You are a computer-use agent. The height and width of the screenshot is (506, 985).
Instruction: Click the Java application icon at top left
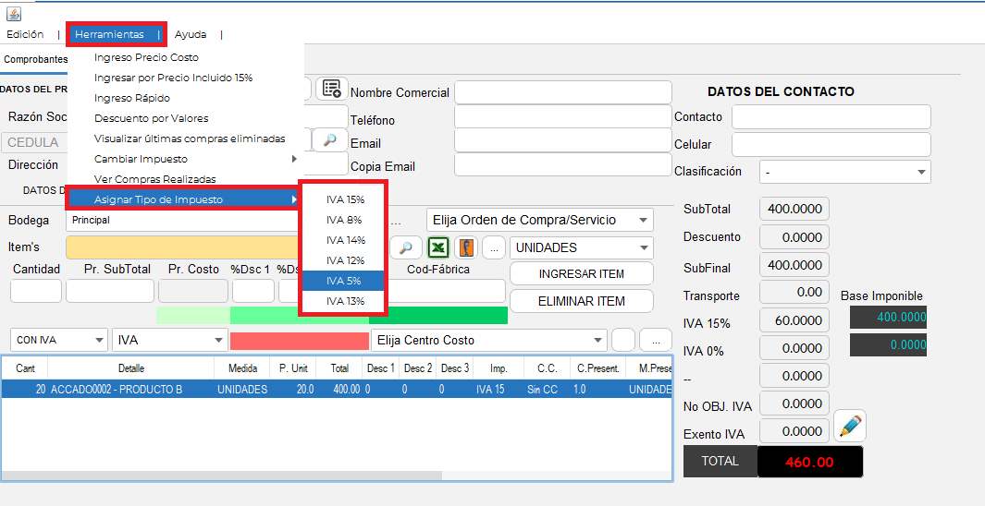coord(13,13)
